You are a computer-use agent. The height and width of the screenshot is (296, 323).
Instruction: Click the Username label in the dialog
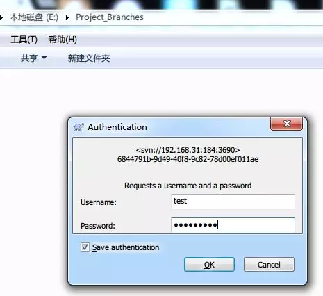(99, 202)
